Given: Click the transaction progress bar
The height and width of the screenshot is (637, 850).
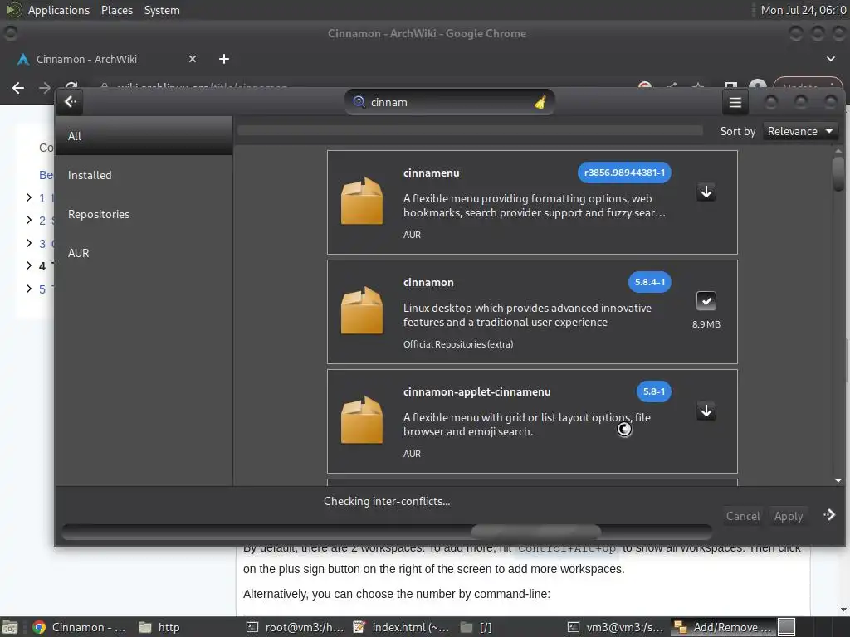Looking at the screenshot, I should 387,532.
